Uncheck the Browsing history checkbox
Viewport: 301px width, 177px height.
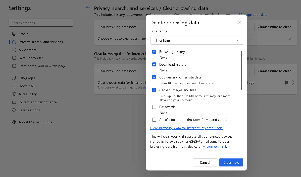click(154, 52)
